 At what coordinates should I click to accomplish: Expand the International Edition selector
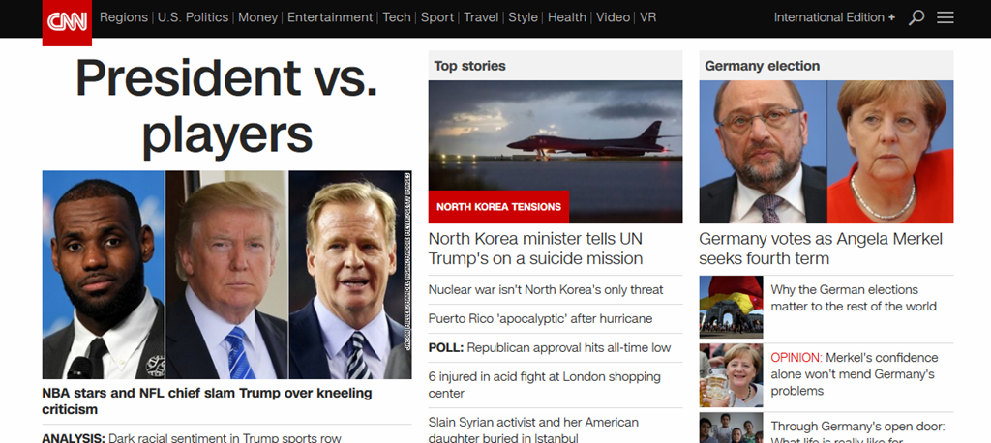coord(834,17)
